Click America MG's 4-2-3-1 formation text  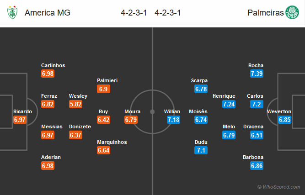click(134, 13)
